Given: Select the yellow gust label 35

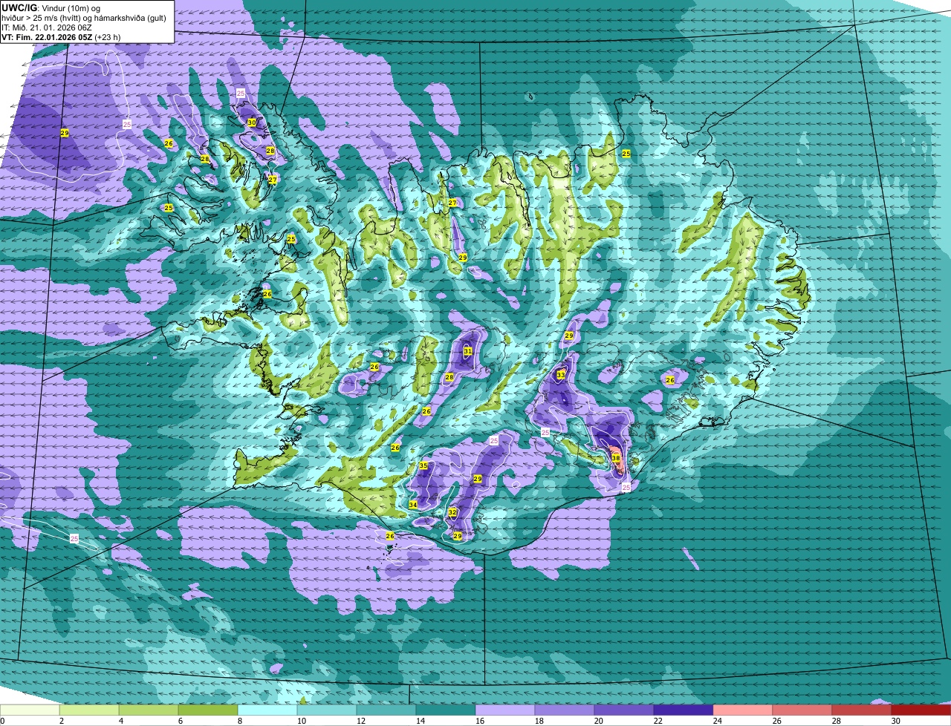Looking at the screenshot, I should [x=423, y=465].
